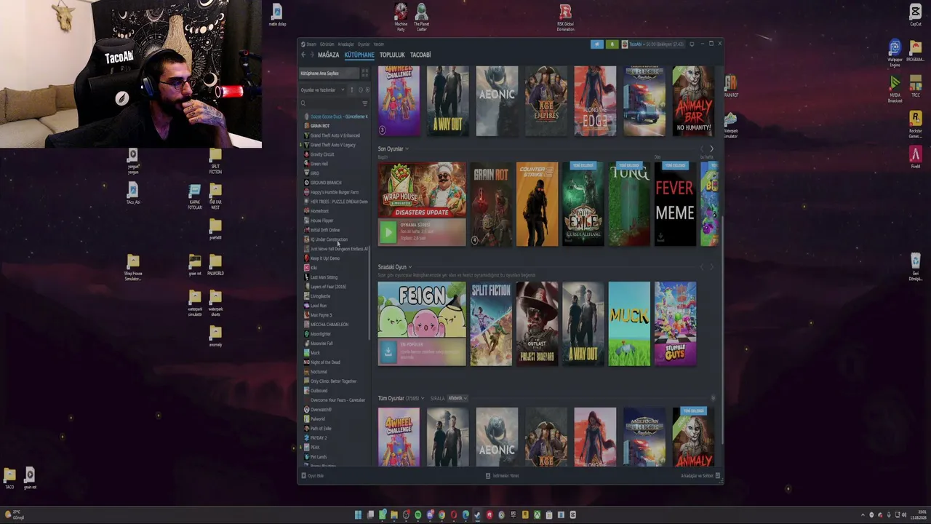Click the library search magnifier icon
The width and height of the screenshot is (931, 524).
303,103
